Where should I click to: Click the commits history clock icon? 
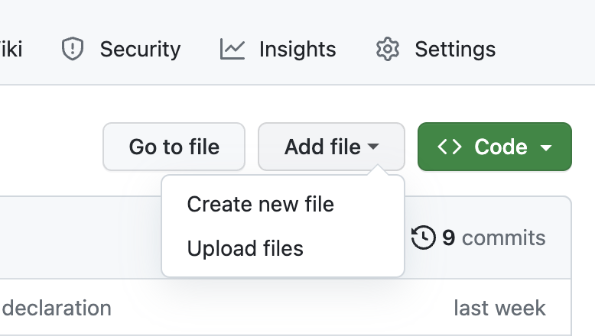click(x=424, y=237)
